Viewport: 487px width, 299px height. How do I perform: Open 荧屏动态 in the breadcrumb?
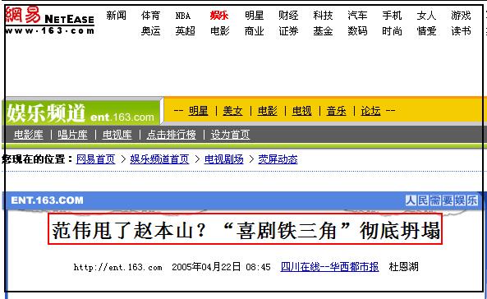pyautogui.click(x=278, y=159)
